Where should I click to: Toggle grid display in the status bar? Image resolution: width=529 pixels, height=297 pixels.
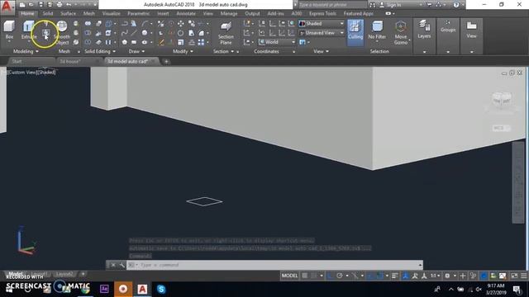tap(305, 276)
